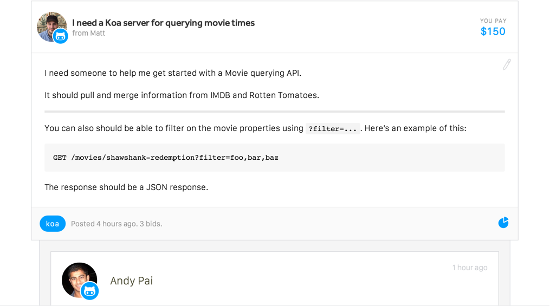Click GitHub badge on Matt's avatar
550x306 pixels.
point(61,36)
